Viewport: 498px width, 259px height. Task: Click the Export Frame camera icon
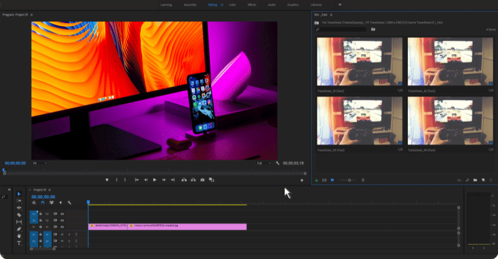click(202, 180)
